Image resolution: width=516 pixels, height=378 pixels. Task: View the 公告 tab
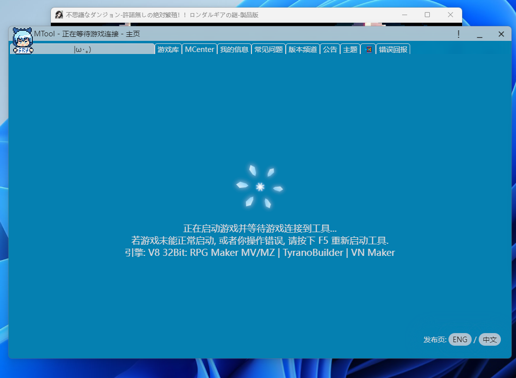pos(330,49)
